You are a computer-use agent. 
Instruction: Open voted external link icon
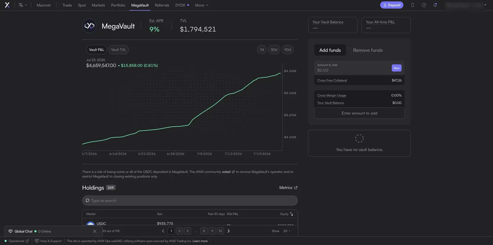[233, 172]
